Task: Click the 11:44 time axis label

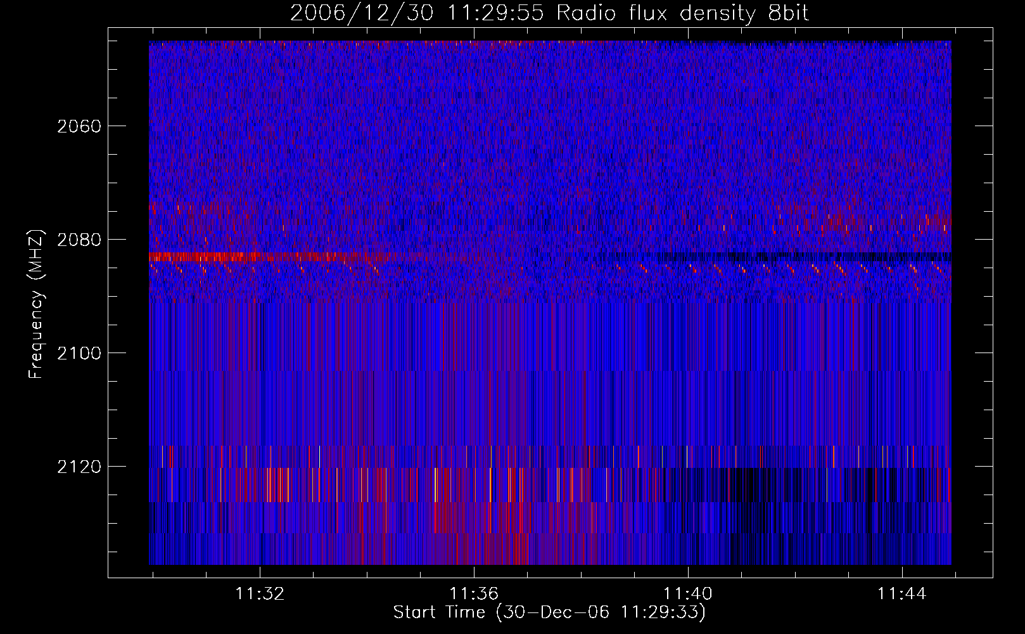Action: click(901, 594)
